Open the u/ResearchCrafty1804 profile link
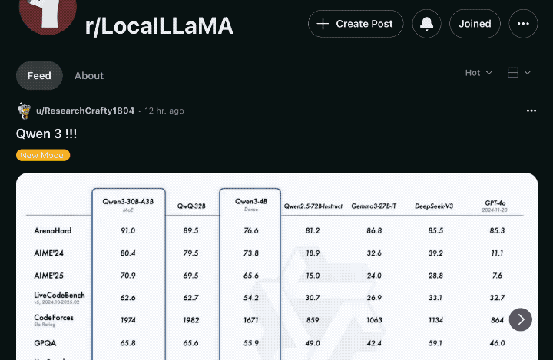The height and width of the screenshot is (360, 553). 85,111
